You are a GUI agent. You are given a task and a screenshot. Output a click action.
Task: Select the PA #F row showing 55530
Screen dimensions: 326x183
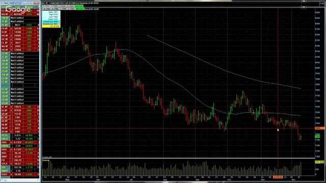[x=20, y=28]
